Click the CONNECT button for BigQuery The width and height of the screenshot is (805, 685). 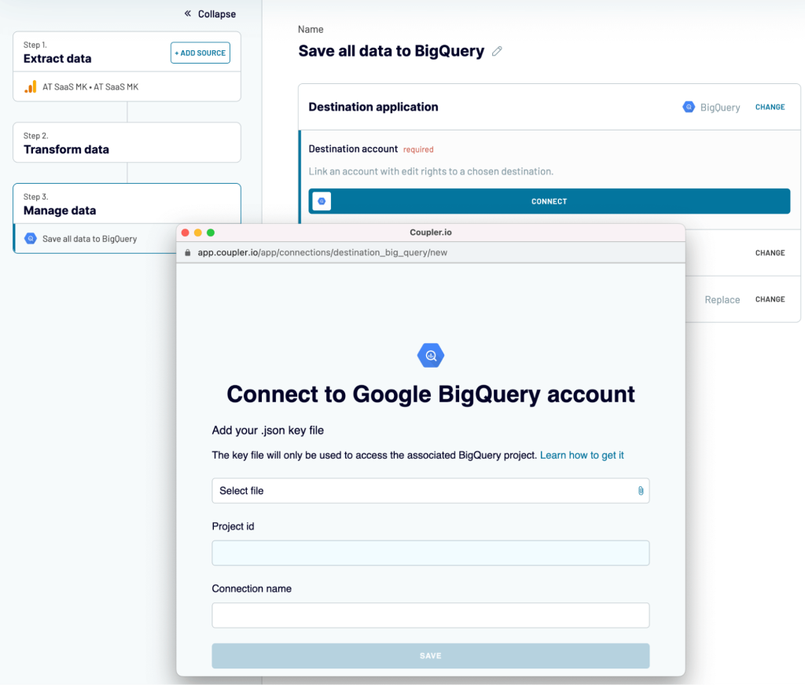[x=549, y=201]
